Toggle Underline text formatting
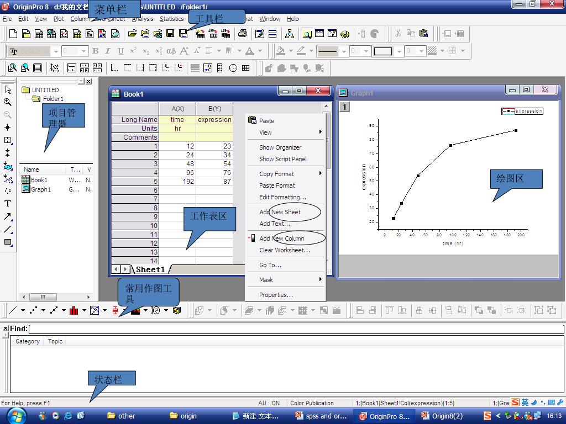This screenshot has height=424, width=566. pyautogui.click(x=120, y=51)
